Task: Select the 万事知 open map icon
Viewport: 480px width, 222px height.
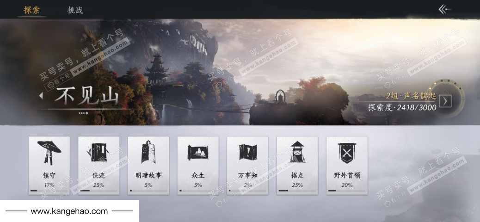Action: point(248,152)
